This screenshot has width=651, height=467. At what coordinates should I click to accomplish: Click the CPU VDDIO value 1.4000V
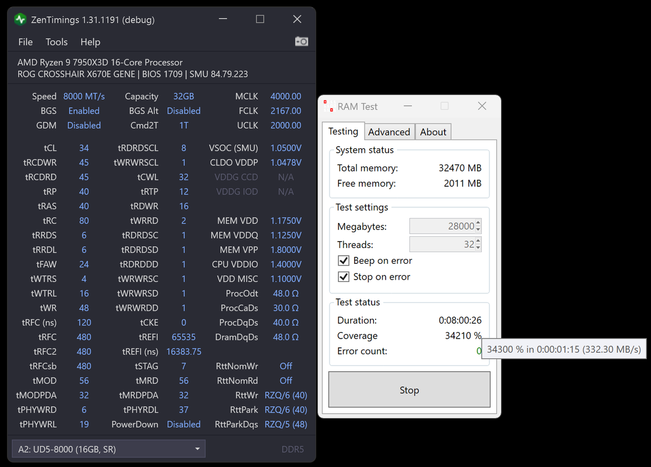point(286,264)
